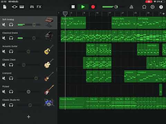Solo the Acoustic Guitar track
The width and height of the screenshot is (166, 124).
[x=11, y=51]
